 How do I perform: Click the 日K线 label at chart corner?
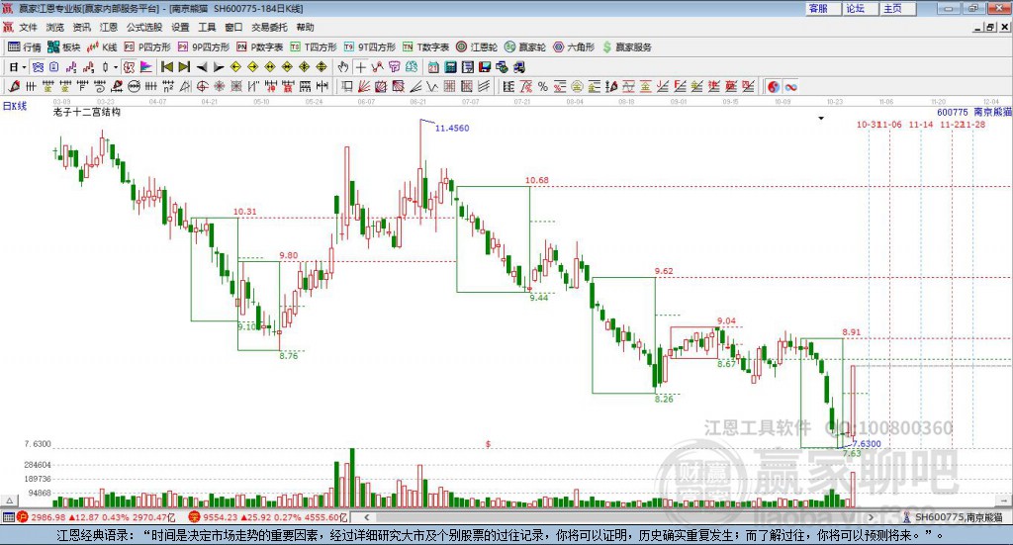(x=15, y=106)
